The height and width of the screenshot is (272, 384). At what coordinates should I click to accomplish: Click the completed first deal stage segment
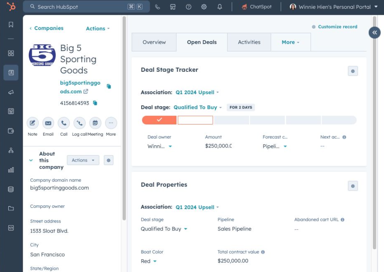[x=159, y=120]
